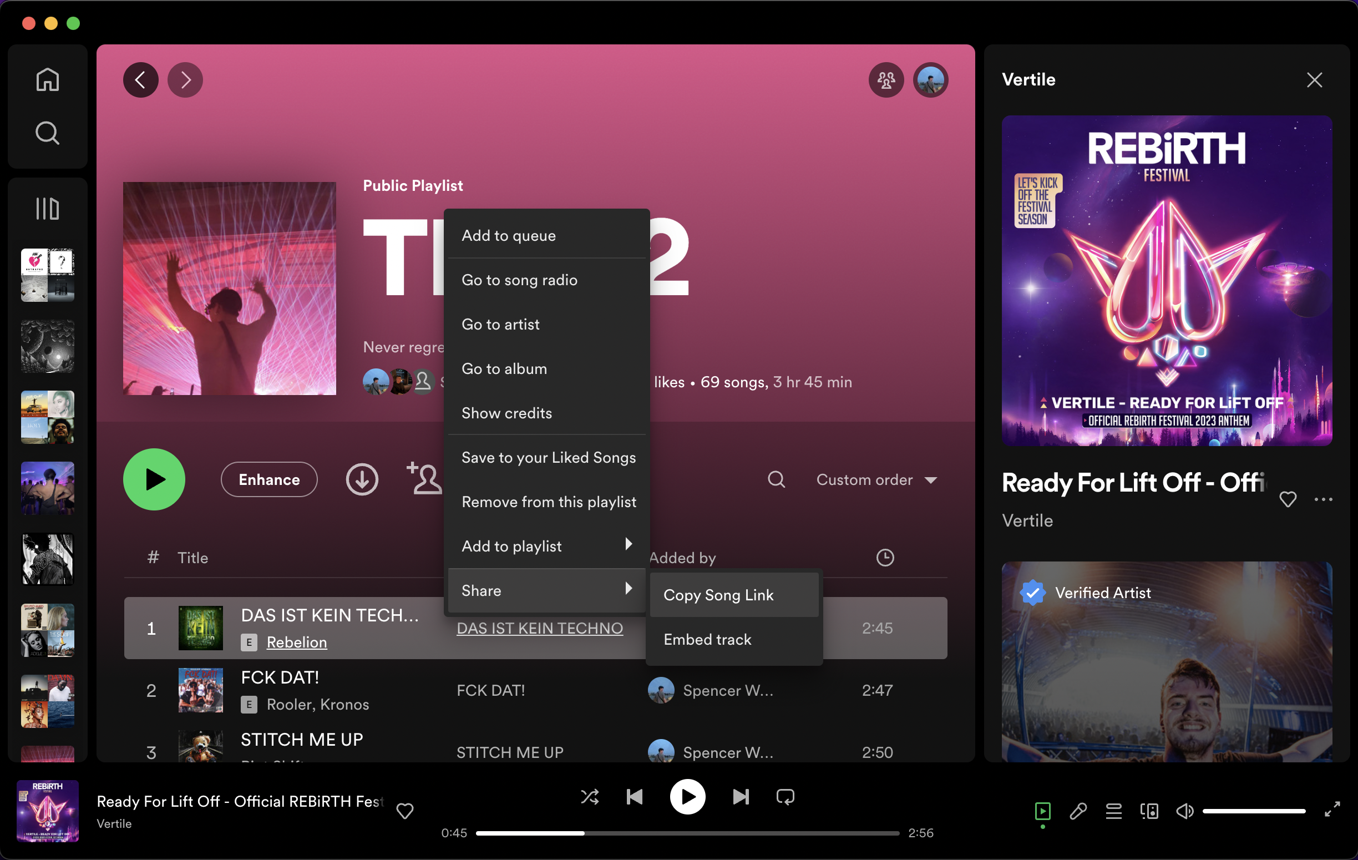The image size is (1358, 860).
Task: Open the queue icon in player bar
Action: tap(1113, 812)
